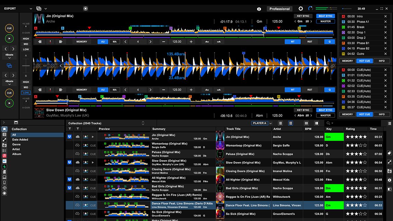Switch browser to artwork grid view tab
Image resolution: width=393 pixels, height=221 pixels.
click(x=306, y=123)
